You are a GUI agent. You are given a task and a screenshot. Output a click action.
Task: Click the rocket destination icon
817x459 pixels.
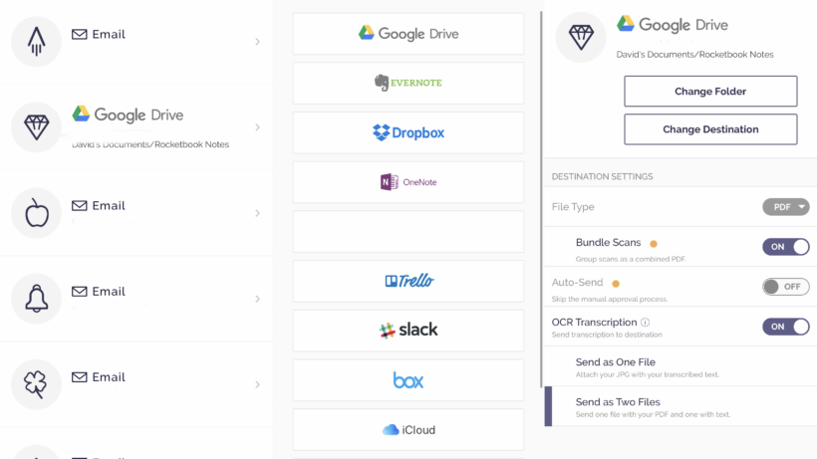click(37, 41)
